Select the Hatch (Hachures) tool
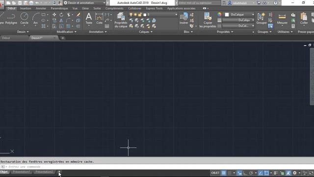 (43, 26)
